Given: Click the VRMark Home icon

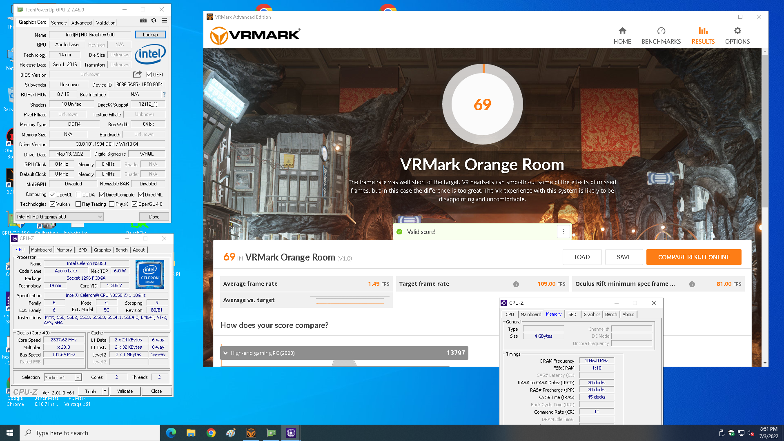Looking at the screenshot, I should pos(622,31).
